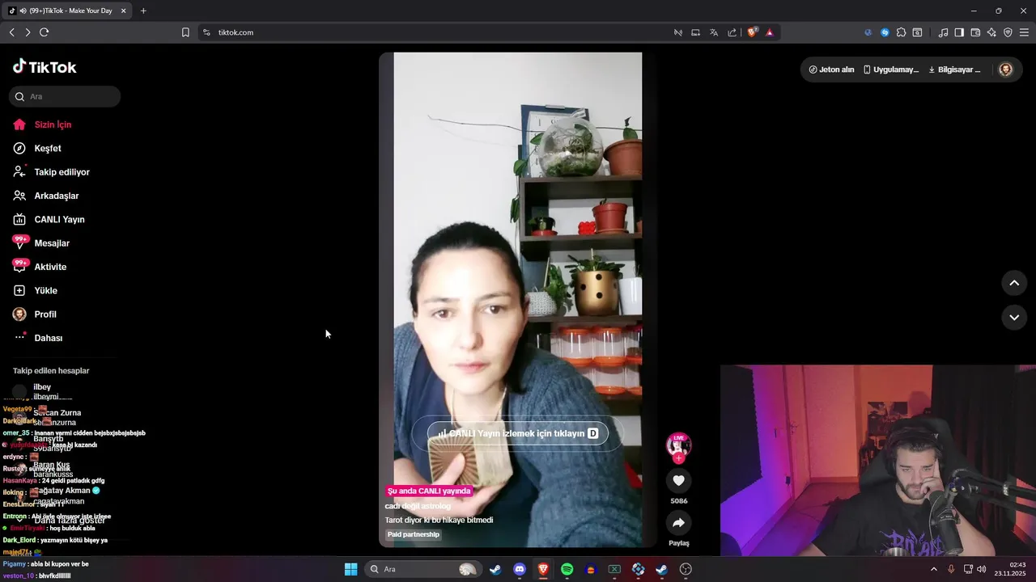Show hidden system tray icons

click(933, 569)
